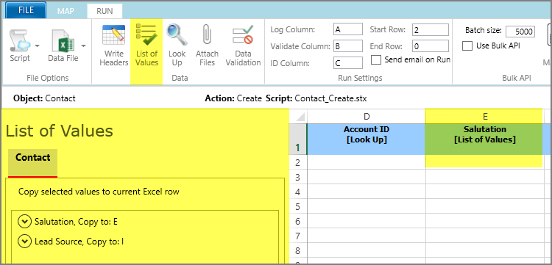The image size is (552, 265).
Task: Switch to the RUN ribbon tab
Action: click(x=105, y=11)
